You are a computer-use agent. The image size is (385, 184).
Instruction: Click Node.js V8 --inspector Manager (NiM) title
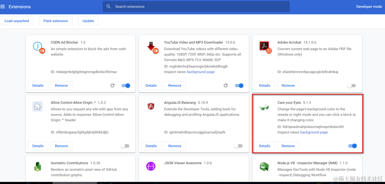[x=308, y=163]
